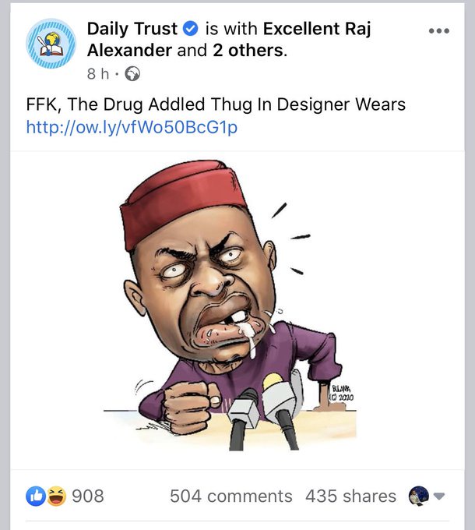Open Daily Trust profile picture
Viewport: 475px width, 530px height.
(x=51, y=44)
